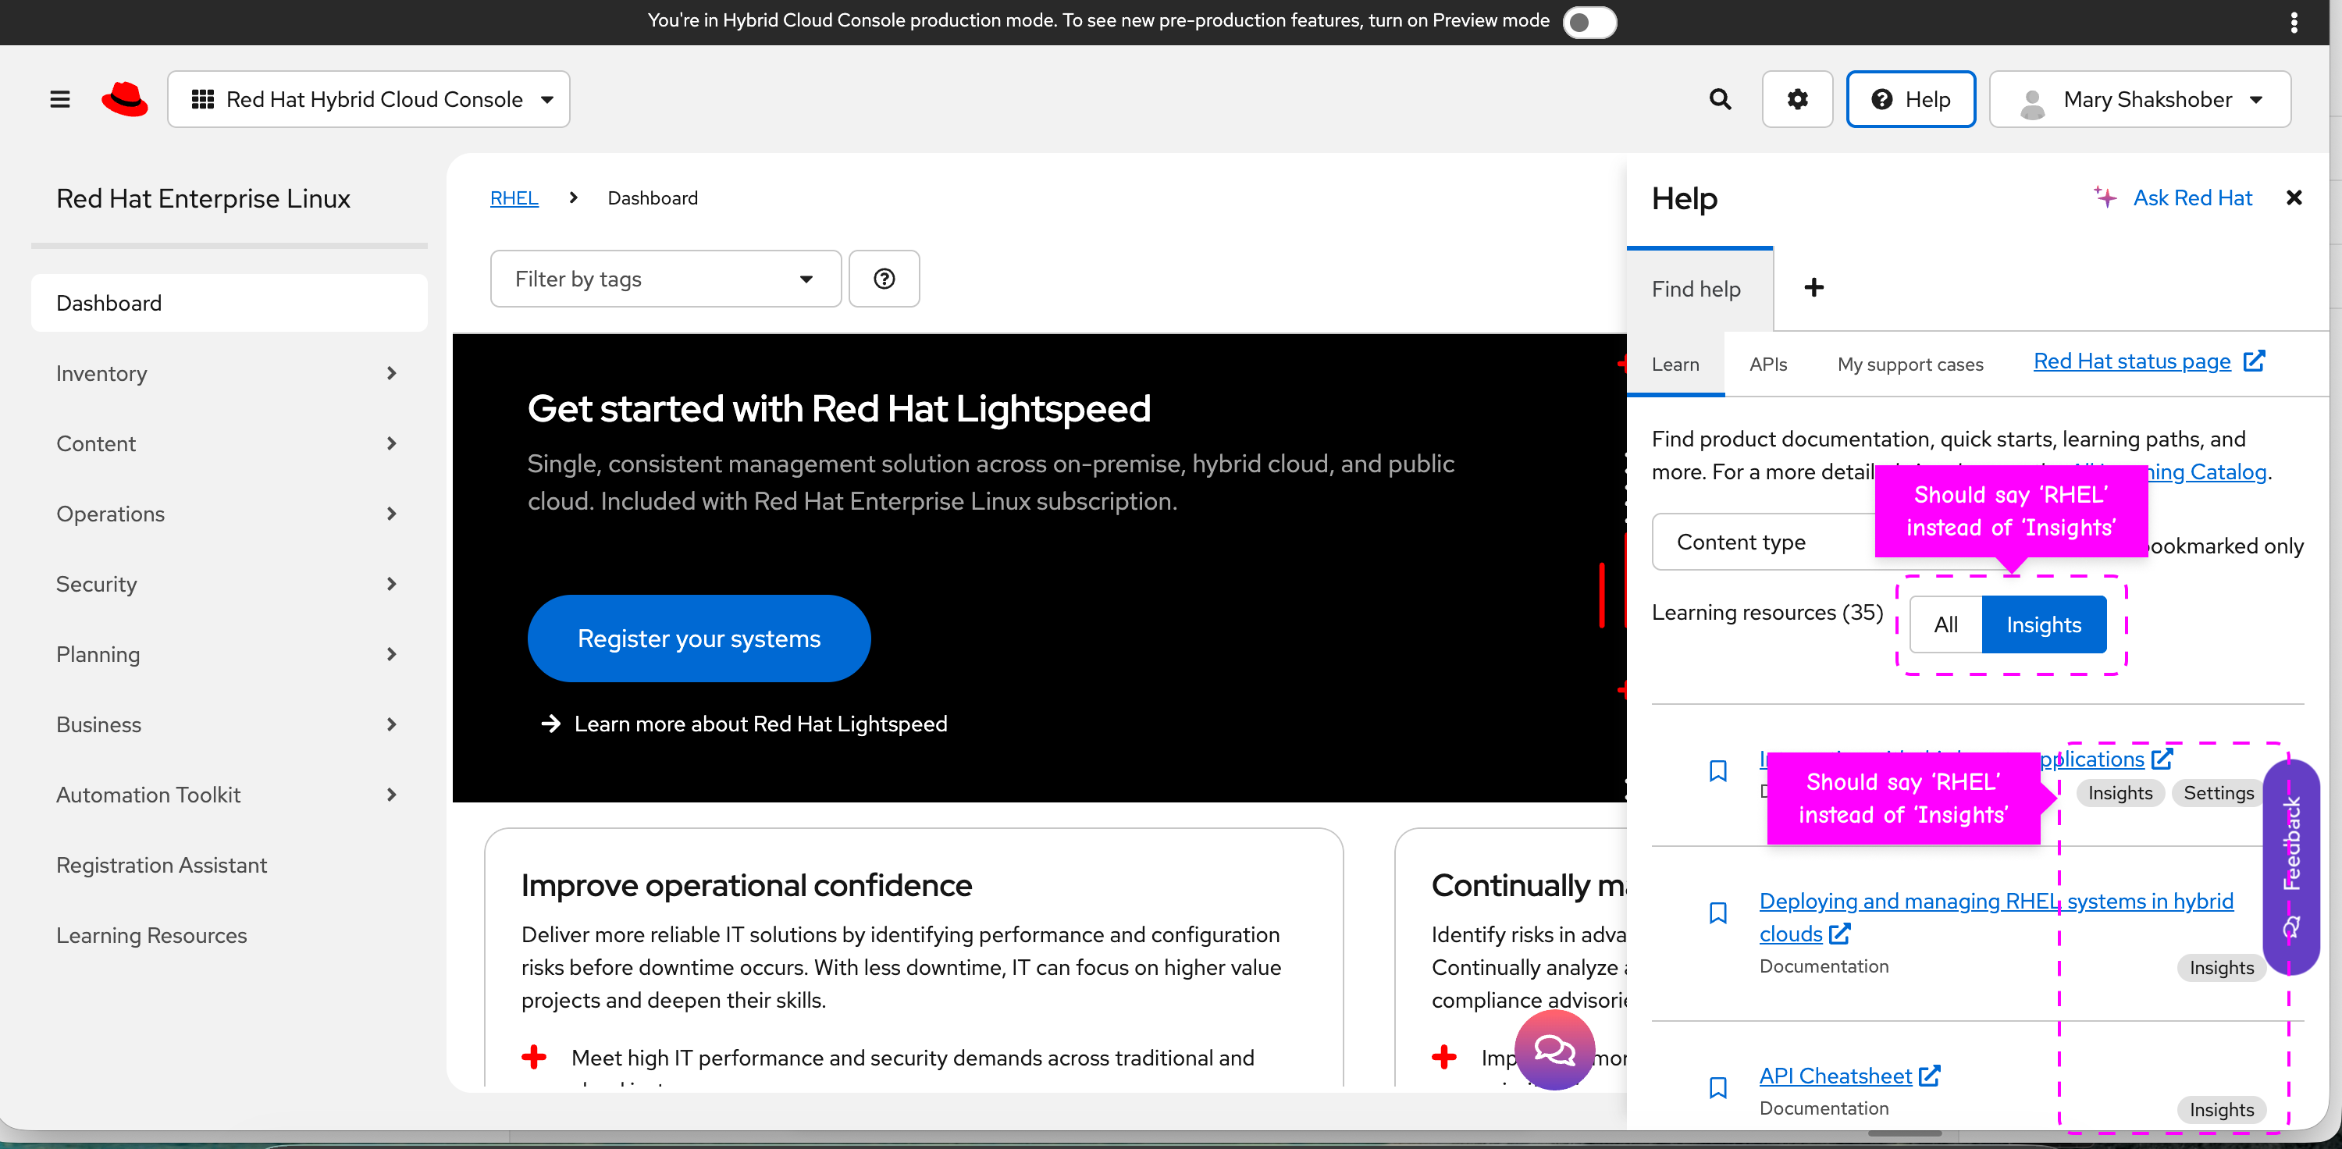Viewport: 2342px width, 1149px height.
Task: Expand the Inventory navigation section
Action: [227, 374]
